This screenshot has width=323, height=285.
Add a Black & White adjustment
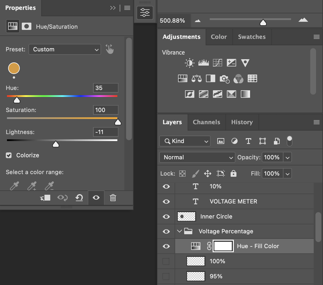pyautogui.click(x=211, y=78)
